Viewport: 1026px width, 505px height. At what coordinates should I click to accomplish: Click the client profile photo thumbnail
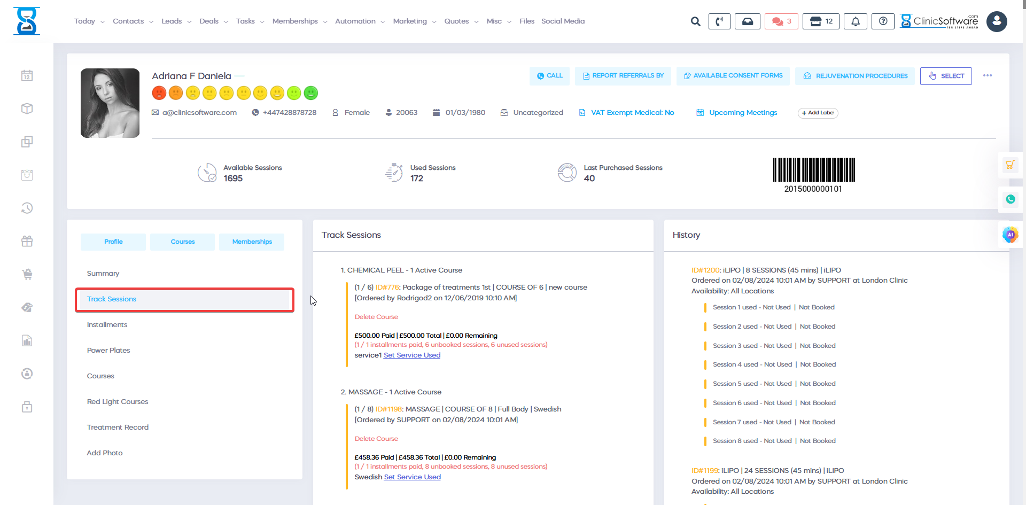(110, 103)
